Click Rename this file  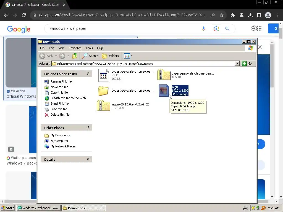[61, 81]
